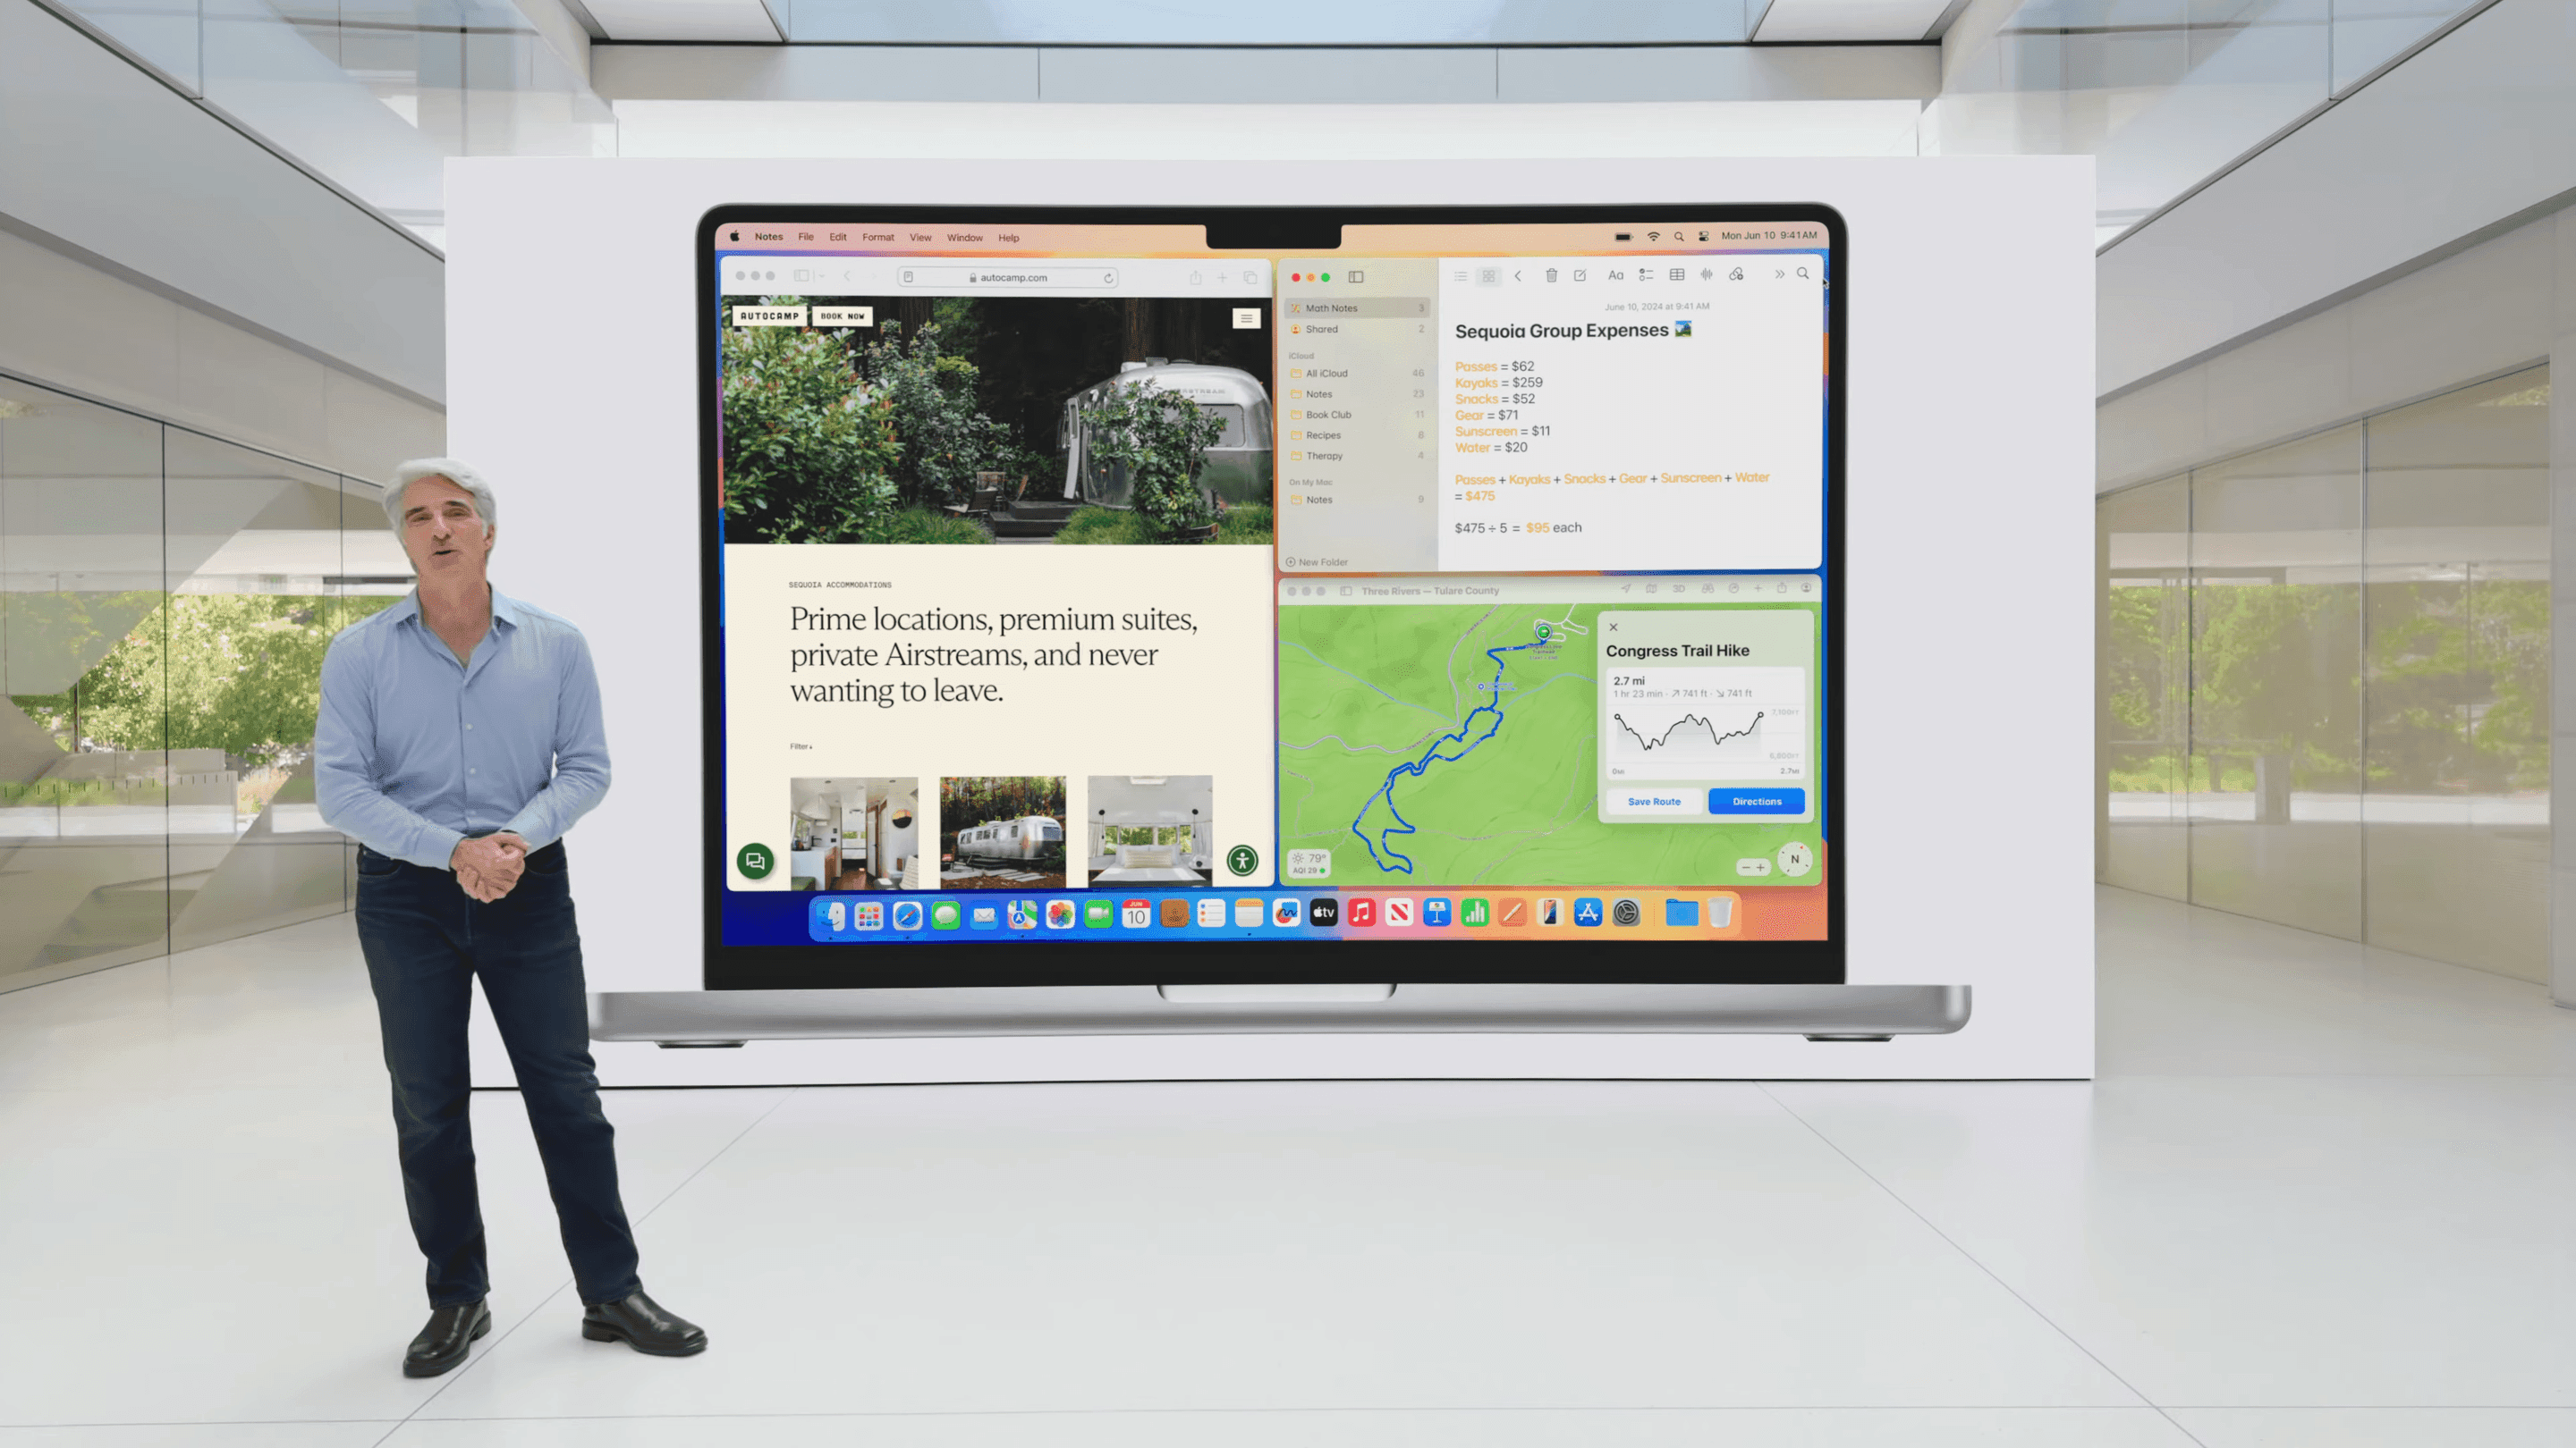Viewport: 2576px width, 1448px height.
Task: Open Calendar app from dock
Action: tap(1136, 914)
